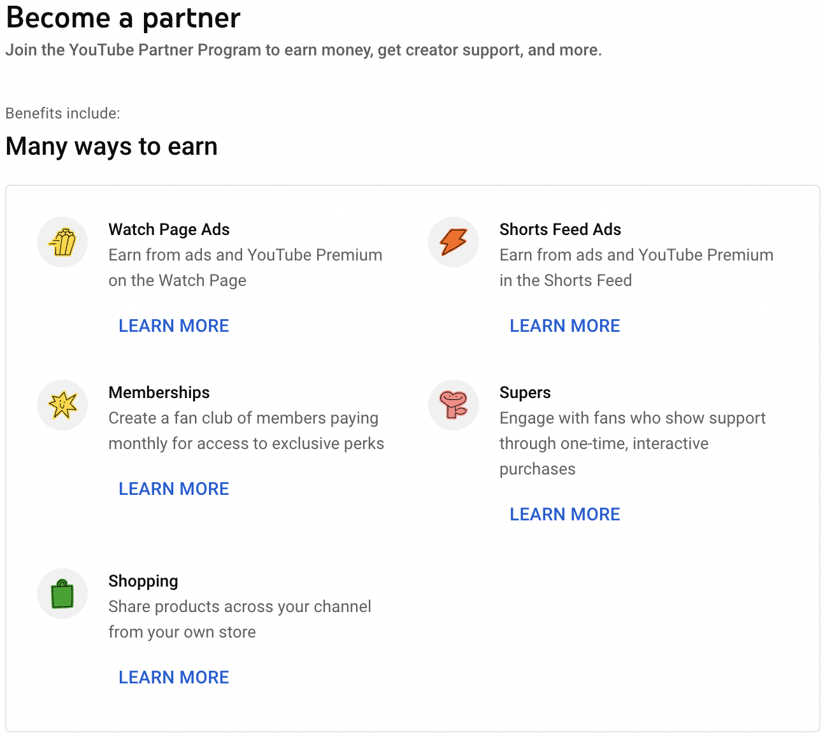Select the 'Watch Page Ads' title
The height and width of the screenshot is (735, 823).
[169, 229]
